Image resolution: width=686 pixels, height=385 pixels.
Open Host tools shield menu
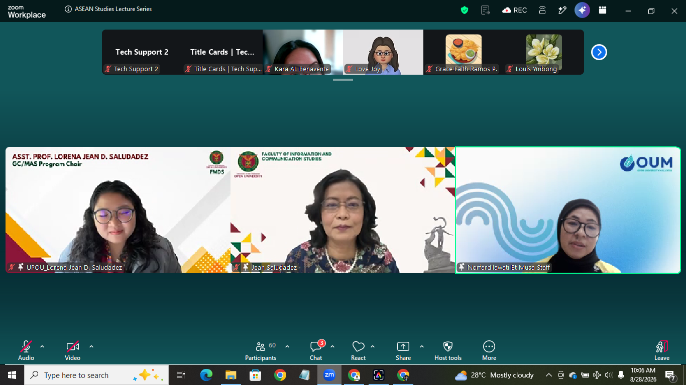coord(448,350)
